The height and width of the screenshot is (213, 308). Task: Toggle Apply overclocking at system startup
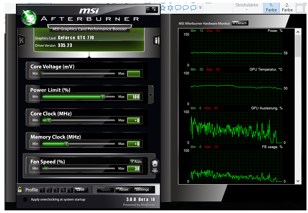click(x=25, y=199)
